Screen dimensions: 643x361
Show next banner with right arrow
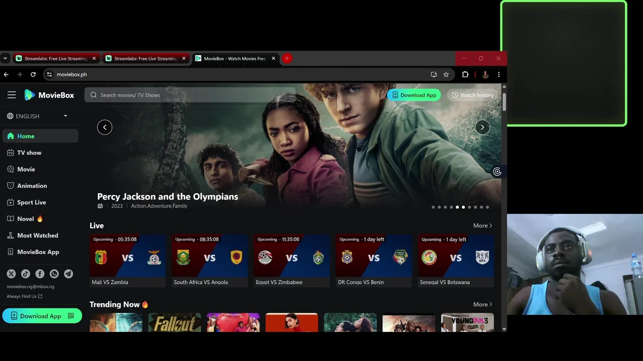[x=482, y=127]
